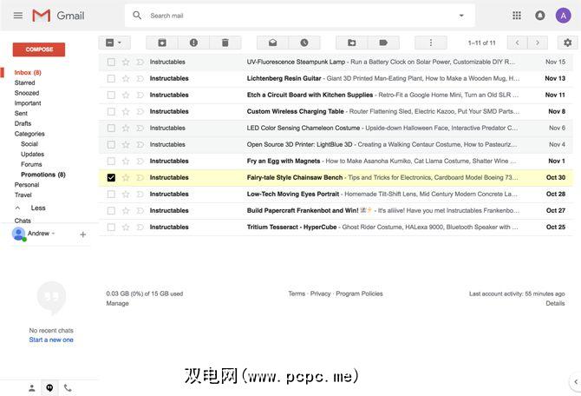The width and height of the screenshot is (581, 396).
Task: Open the Hangouts conversations icon at bottom
Action: pyautogui.click(x=49, y=388)
